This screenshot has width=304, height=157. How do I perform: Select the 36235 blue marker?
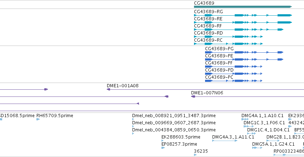(195, 155)
